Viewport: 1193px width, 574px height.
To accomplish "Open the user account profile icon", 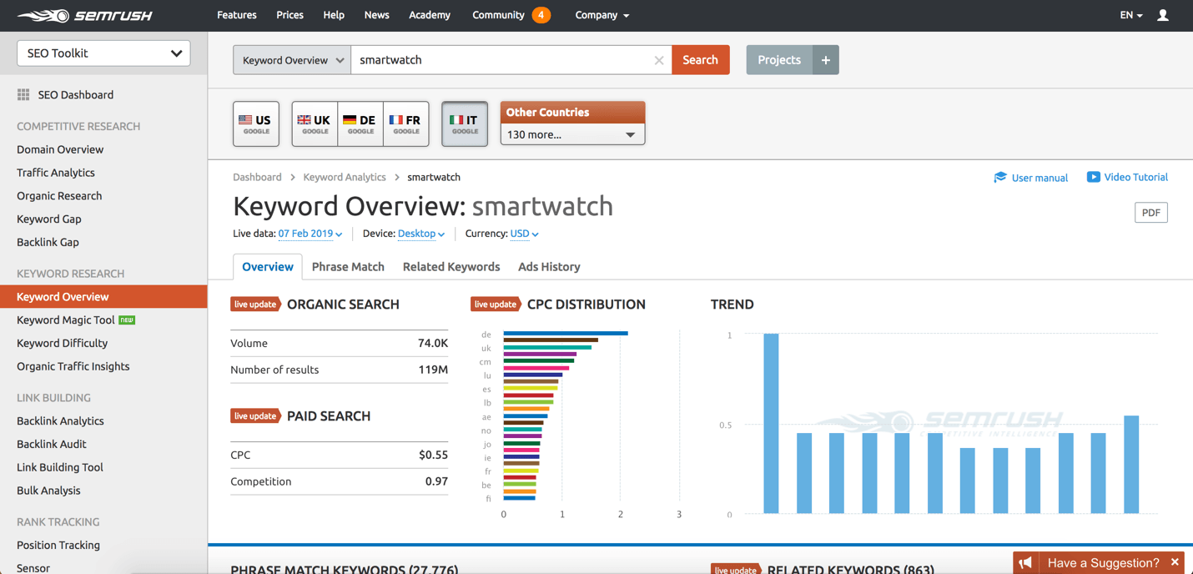I will (x=1162, y=15).
